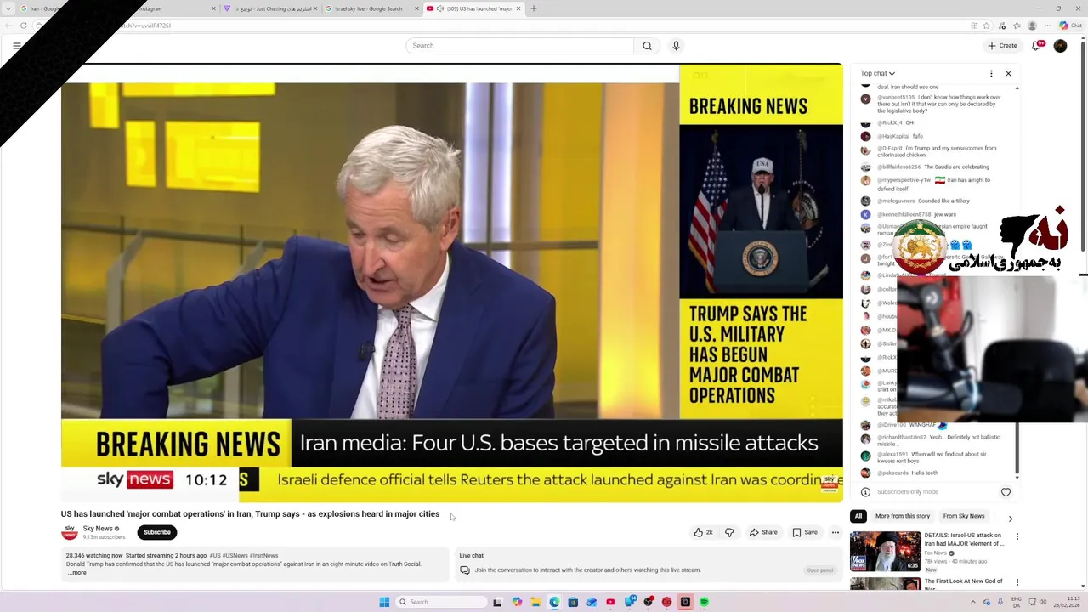This screenshot has height=612, width=1088.
Task: Open the account avatar menu
Action: [x=1060, y=46]
